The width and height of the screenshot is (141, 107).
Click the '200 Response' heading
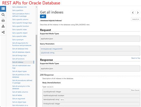coord(47,75)
